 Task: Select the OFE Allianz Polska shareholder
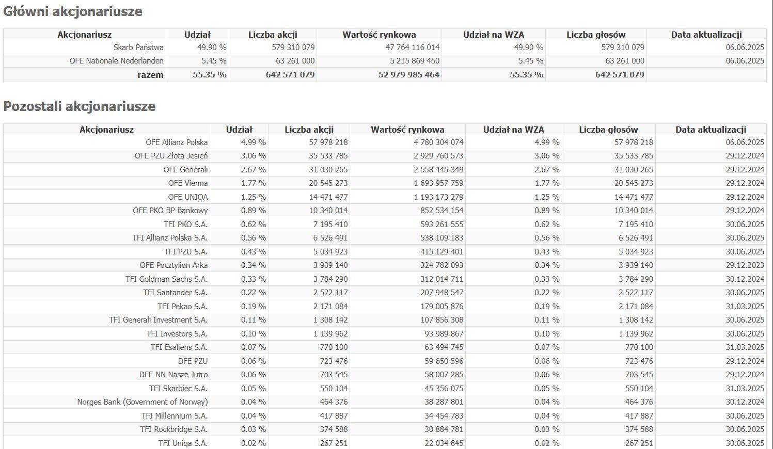(177, 142)
